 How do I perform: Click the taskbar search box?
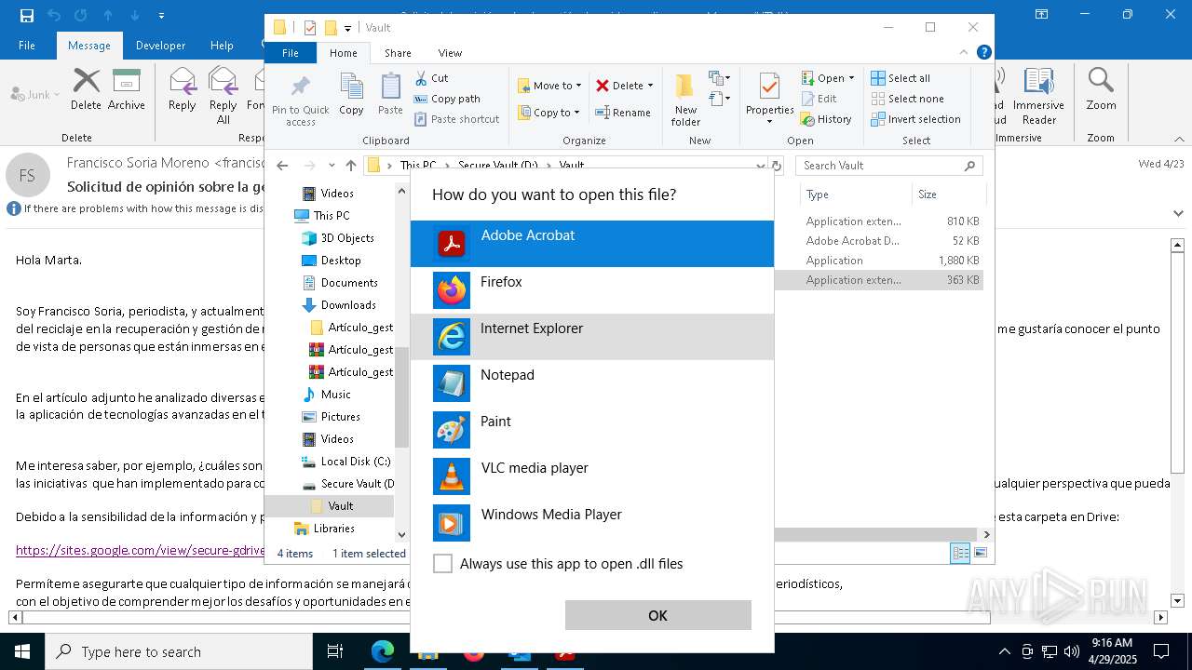click(x=179, y=651)
